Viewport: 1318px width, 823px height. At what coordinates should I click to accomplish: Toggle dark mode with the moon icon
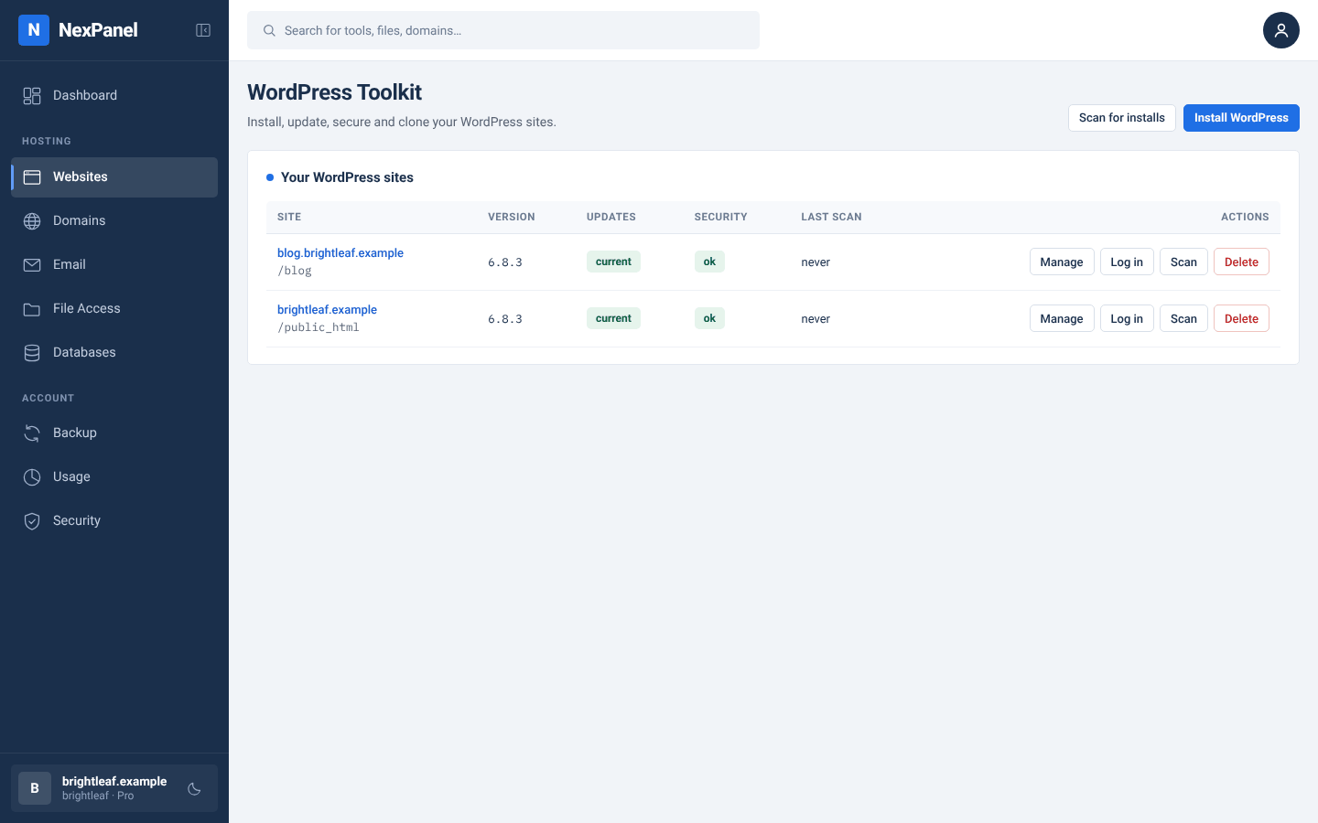tap(194, 788)
